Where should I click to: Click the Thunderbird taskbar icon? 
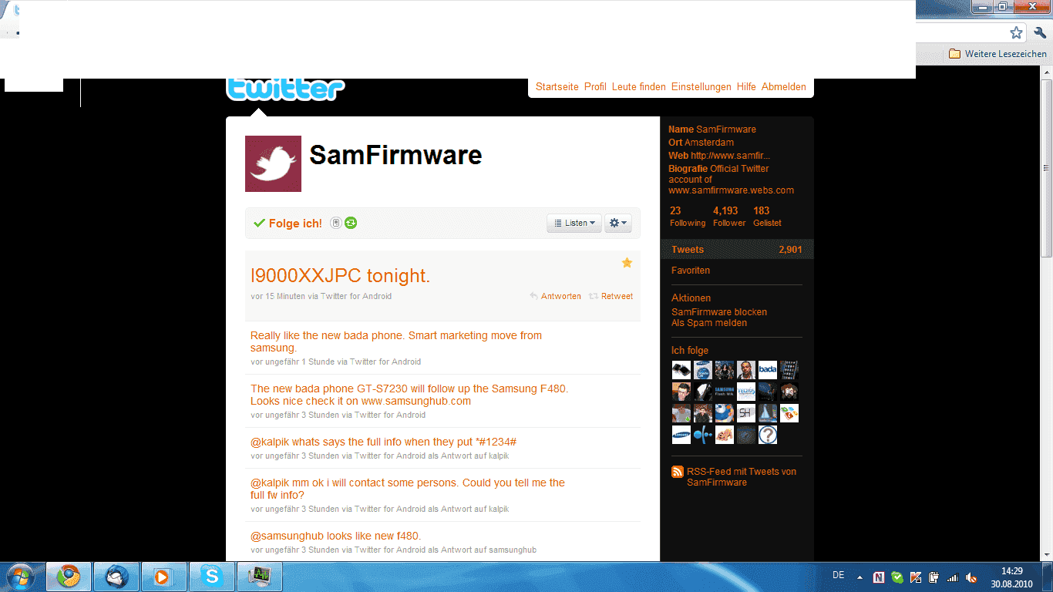tap(116, 576)
